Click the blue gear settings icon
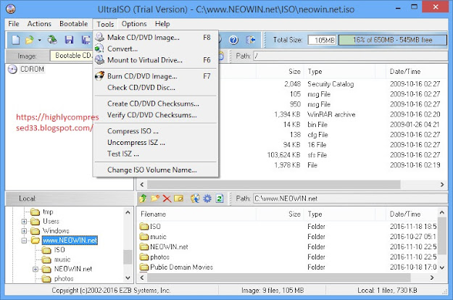Image resolution: width=453 pixels, height=300 pixels. (x=207, y=199)
